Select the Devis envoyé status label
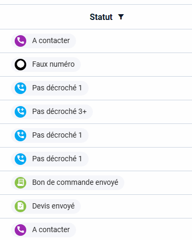 click(x=54, y=206)
